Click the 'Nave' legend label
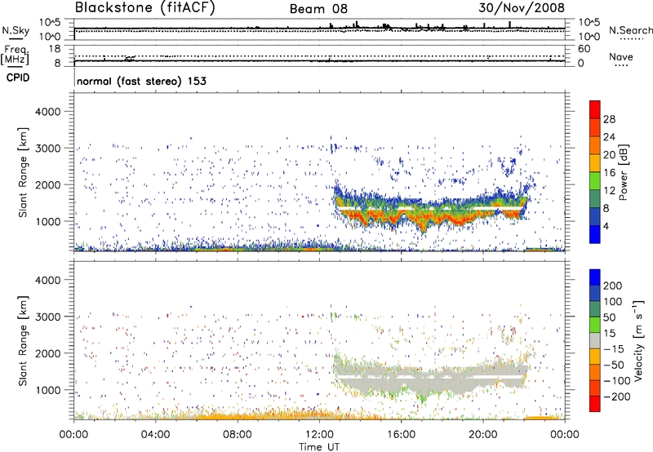The image size is (653, 452). (x=621, y=57)
